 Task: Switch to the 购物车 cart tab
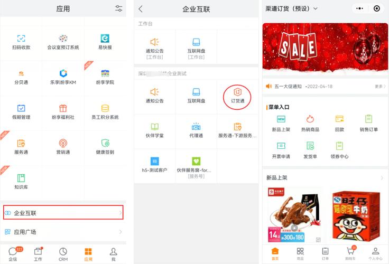[350, 253]
